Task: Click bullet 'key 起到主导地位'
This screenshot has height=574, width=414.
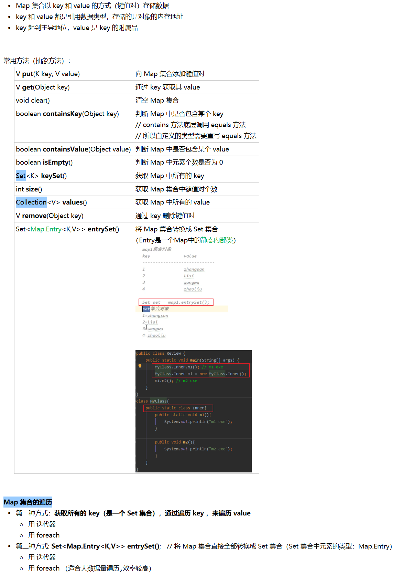Action: (77, 28)
